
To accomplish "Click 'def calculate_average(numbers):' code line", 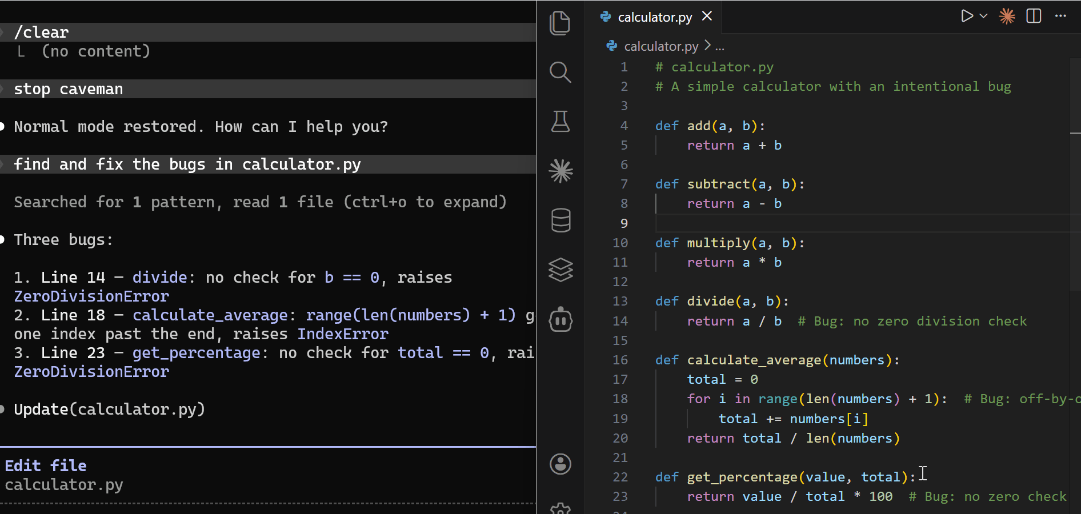I will coord(777,360).
